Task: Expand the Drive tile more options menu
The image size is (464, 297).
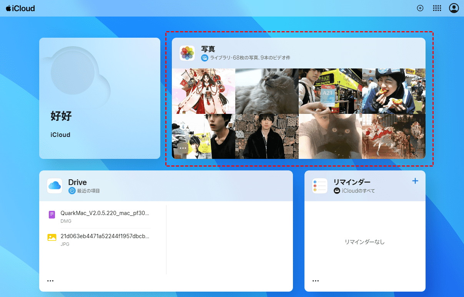Action: pyautogui.click(x=50, y=281)
